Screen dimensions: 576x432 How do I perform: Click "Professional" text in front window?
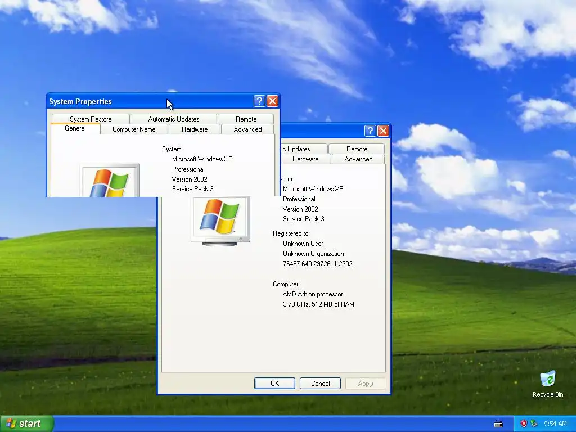pos(188,169)
